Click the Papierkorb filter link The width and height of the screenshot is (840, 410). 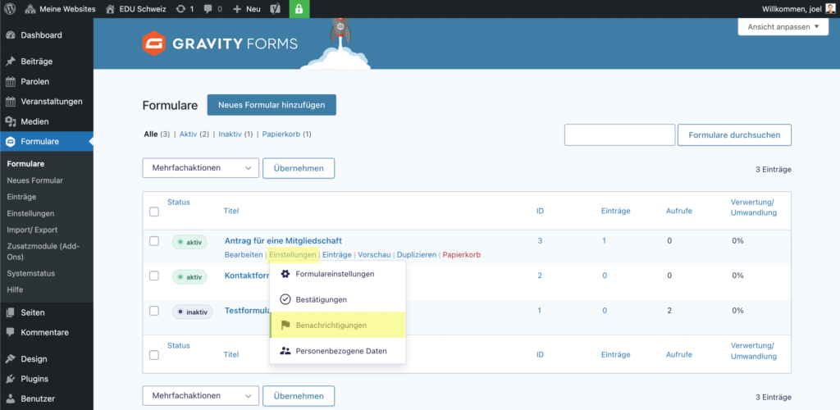(x=281, y=134)
